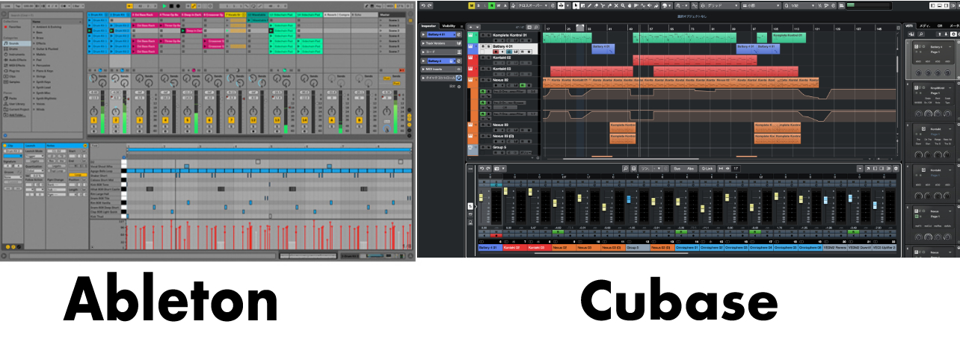Select the Mute X tool in Cubase
Image resolution: width=960 pixels, height=339 pixels.
coord(616,5)
